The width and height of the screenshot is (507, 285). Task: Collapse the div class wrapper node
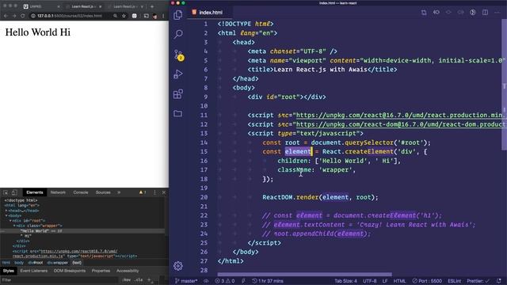tap(14, 226)
